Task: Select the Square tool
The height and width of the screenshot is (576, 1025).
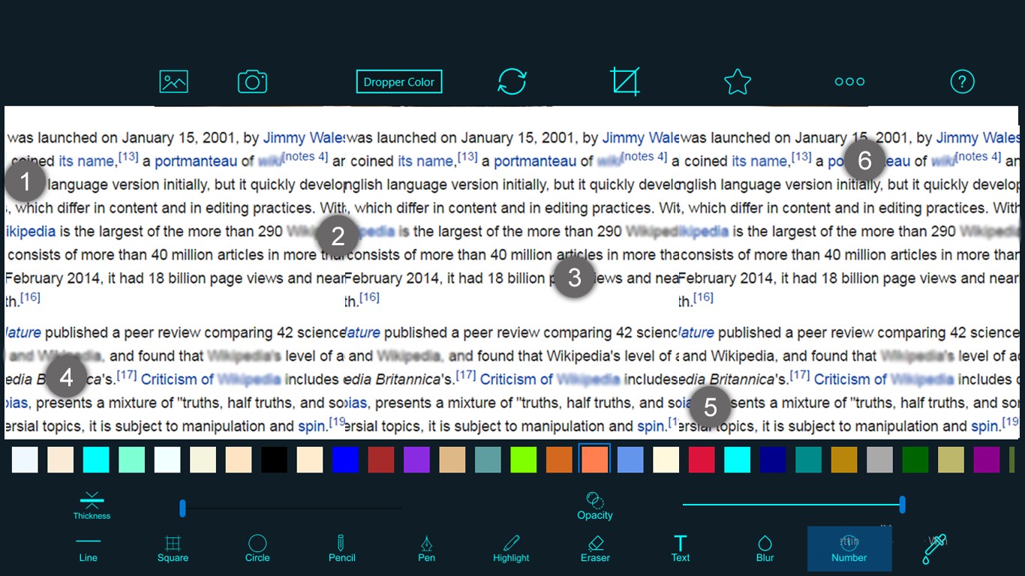Action: click(x=173, y=549)
